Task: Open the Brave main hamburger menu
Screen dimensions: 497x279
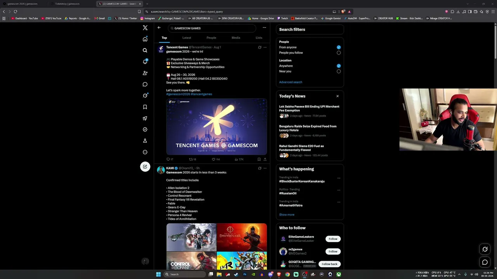Action: [x=494, y=12]
